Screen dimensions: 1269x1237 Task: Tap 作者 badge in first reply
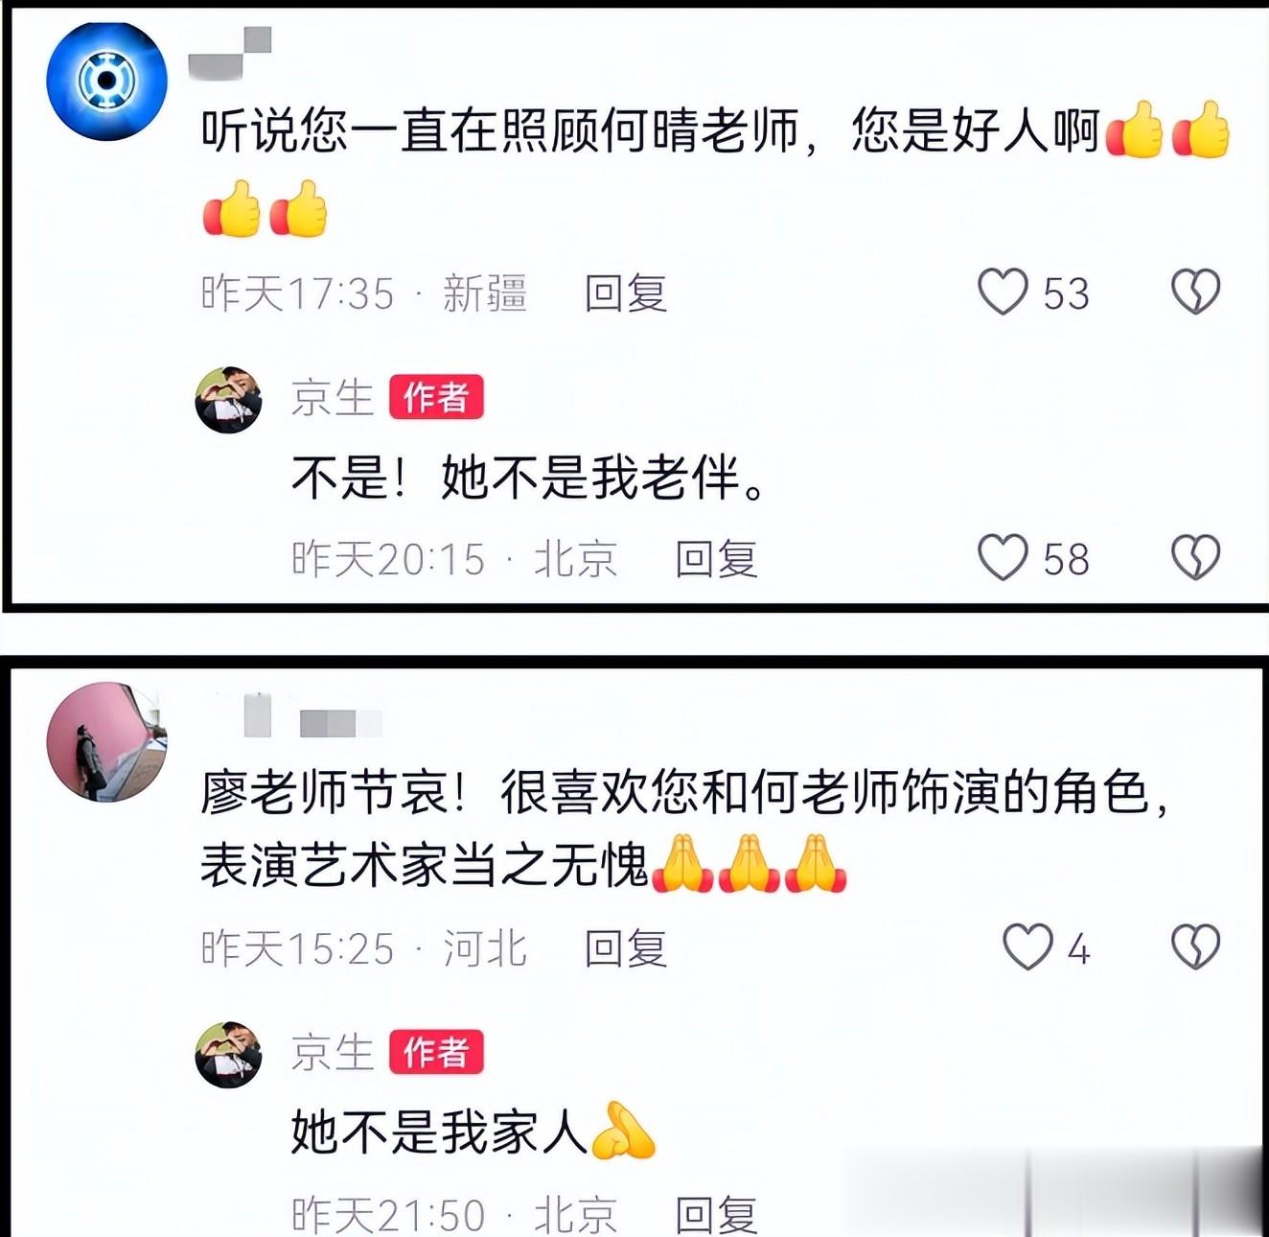click(x=436, y=397)
